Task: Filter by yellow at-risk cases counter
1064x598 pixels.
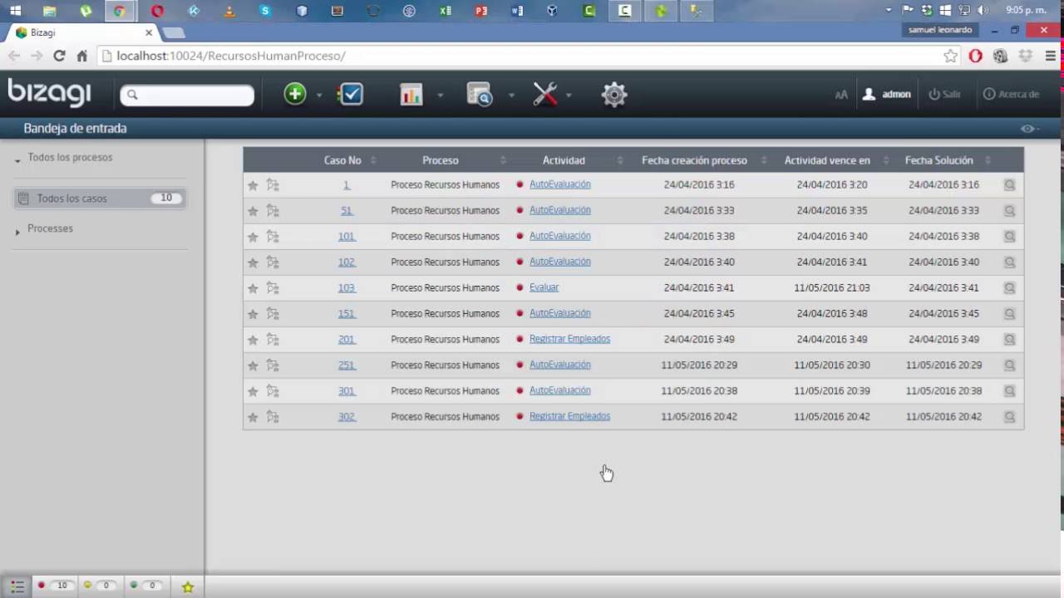Action: tap(100, 586)
